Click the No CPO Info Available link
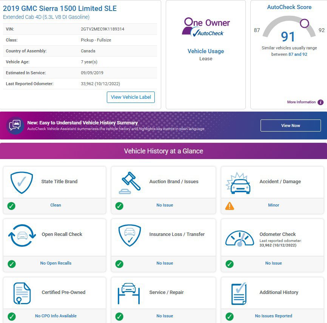The height and width of the screenshot is (323, 327). [56, 316]
